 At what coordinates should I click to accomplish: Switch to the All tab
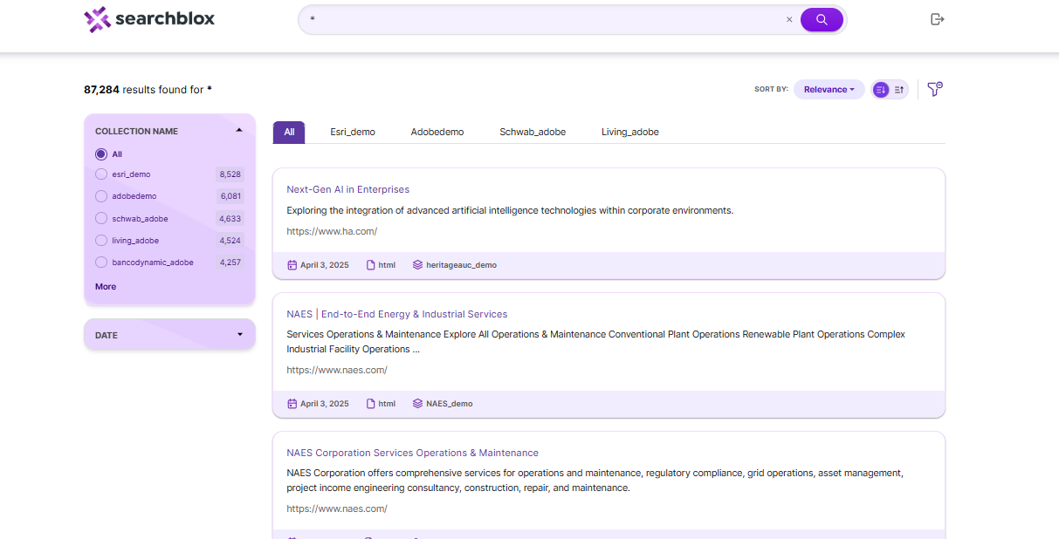(289, 132)
